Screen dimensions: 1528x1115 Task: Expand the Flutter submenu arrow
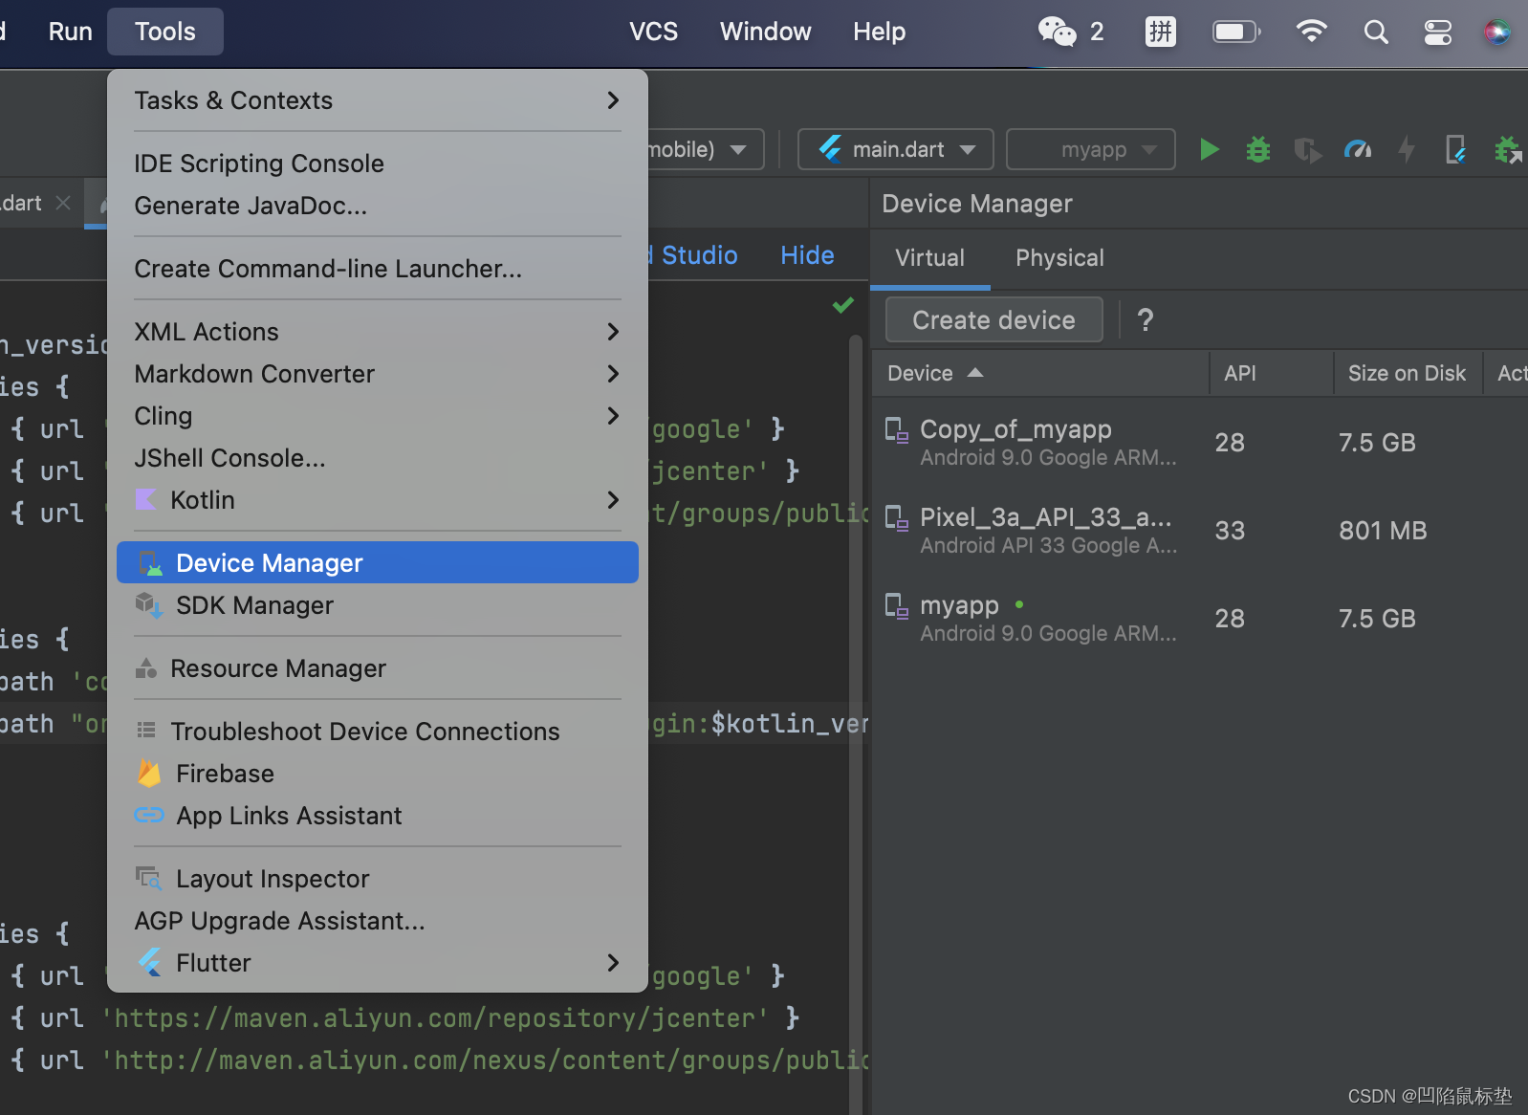[x=613, y=962]
